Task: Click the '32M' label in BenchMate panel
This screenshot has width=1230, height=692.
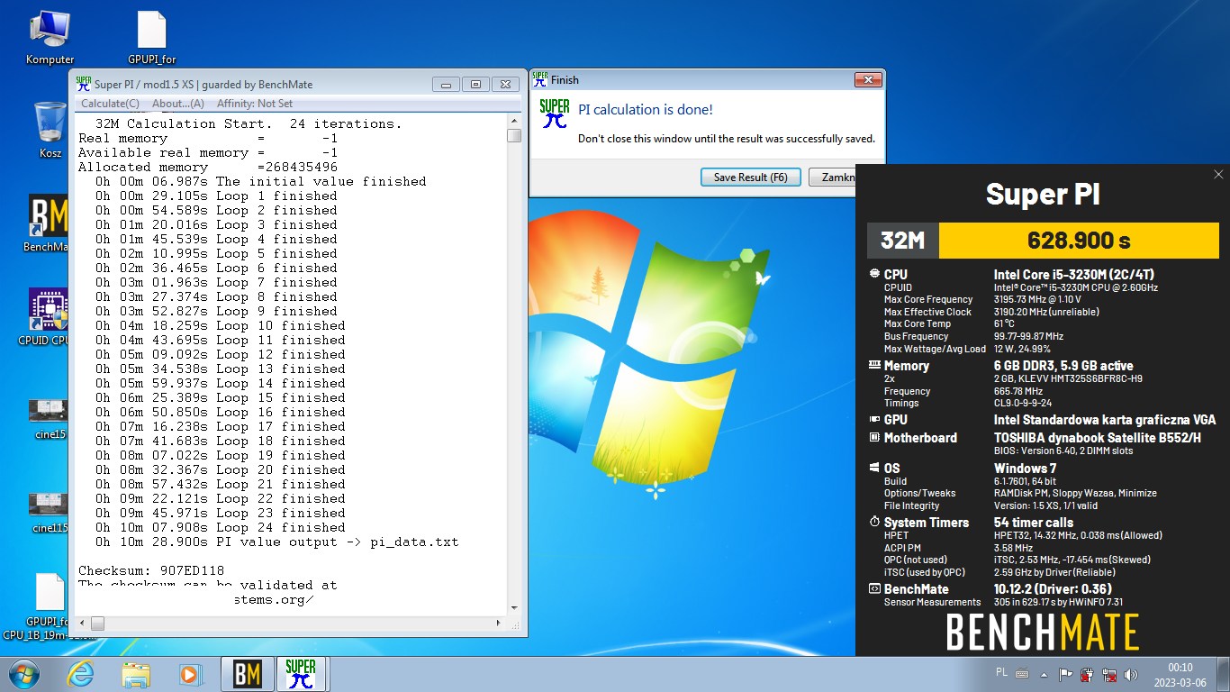Action: [x=903, y=241]
